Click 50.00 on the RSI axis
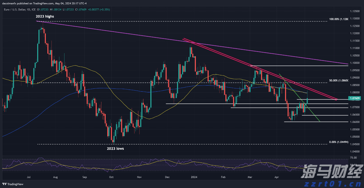 [353, 165]
